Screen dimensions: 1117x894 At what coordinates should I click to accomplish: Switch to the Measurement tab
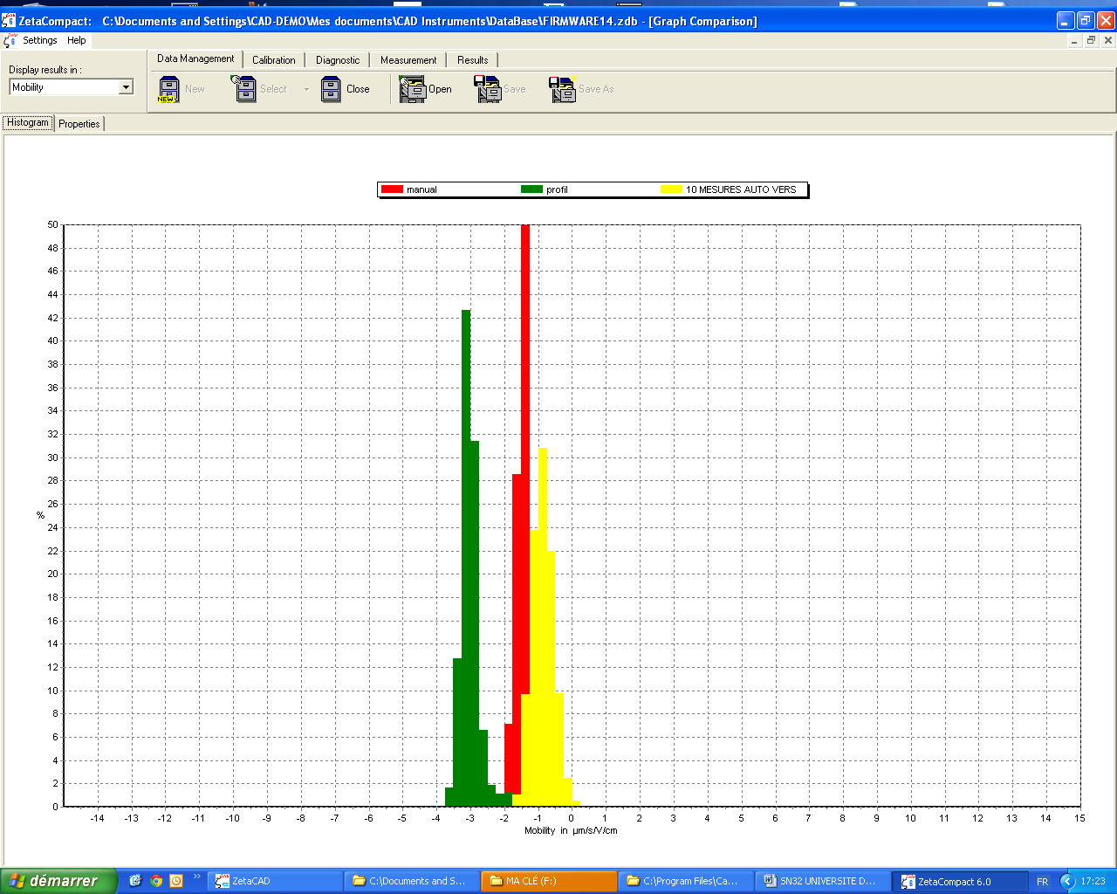(x=408, y=60)
